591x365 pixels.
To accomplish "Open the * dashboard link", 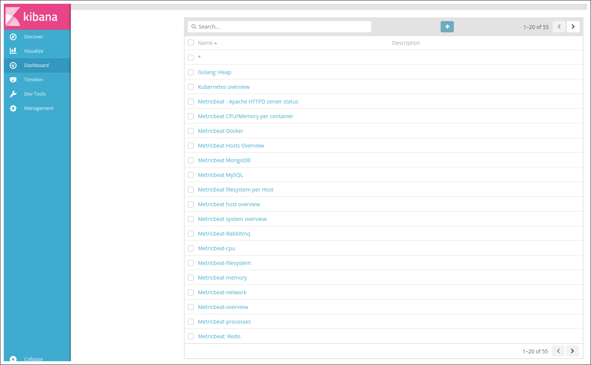I will pos(199,58).
